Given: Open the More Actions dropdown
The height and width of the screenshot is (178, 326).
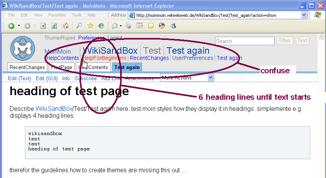Looking at the screenshot, I should [x=187, y=77].
